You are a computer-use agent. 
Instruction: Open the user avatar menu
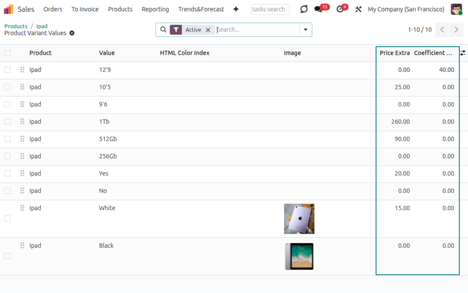click(x=456, y=9)
